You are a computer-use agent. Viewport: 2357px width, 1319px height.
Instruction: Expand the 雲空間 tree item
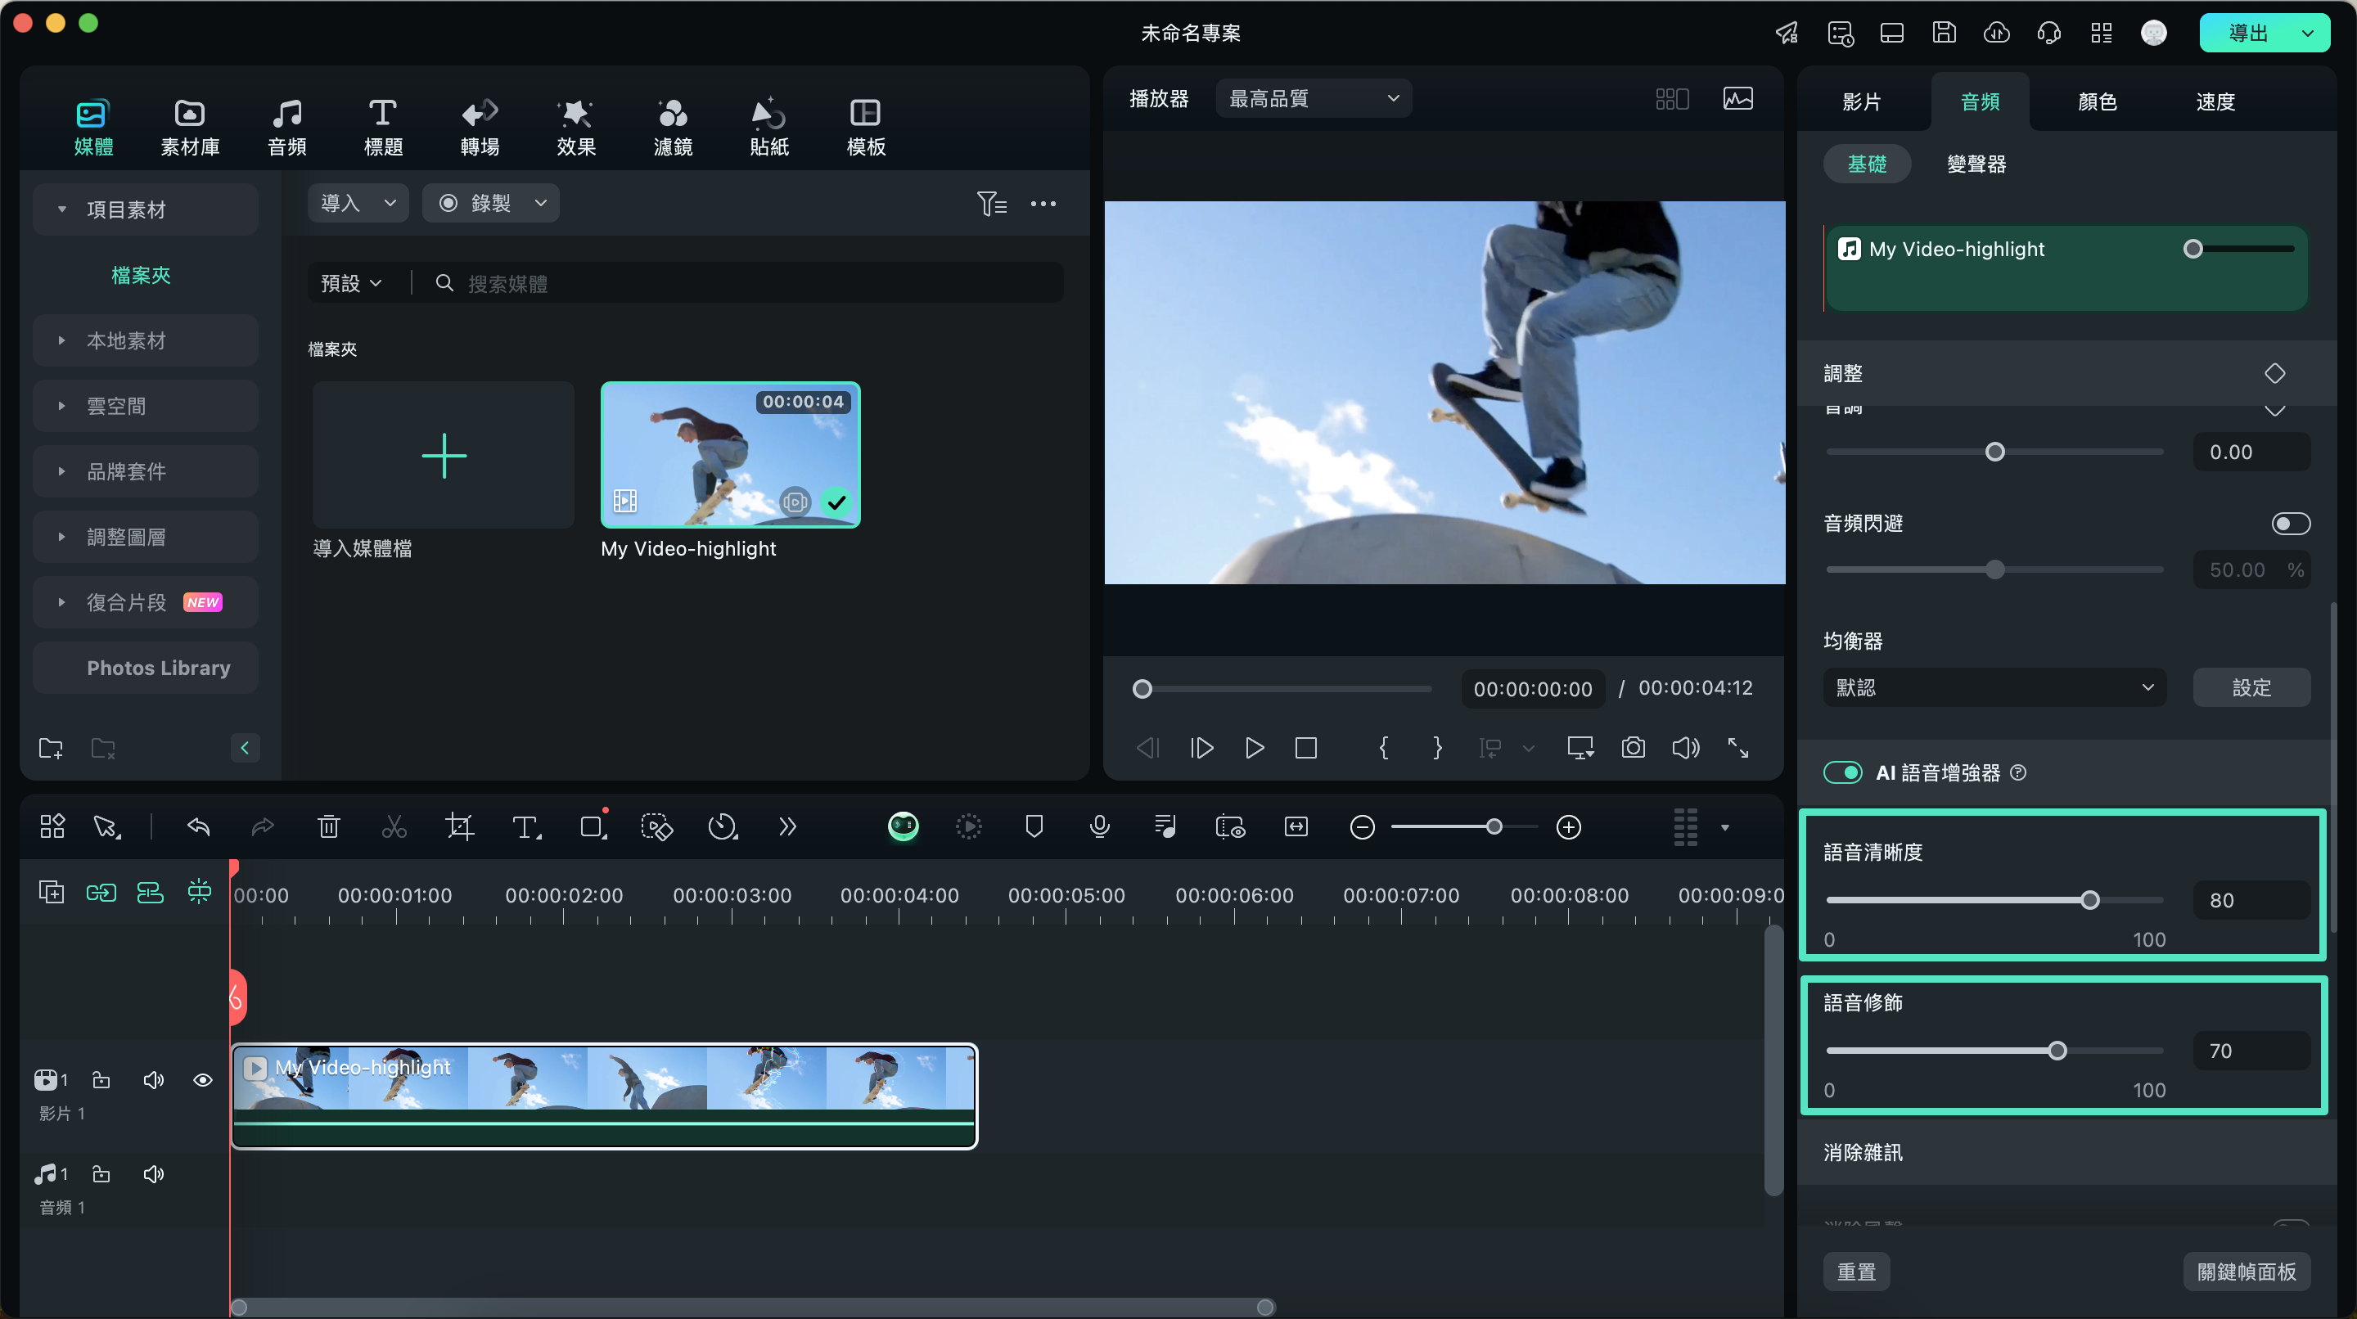pos(145,405)
